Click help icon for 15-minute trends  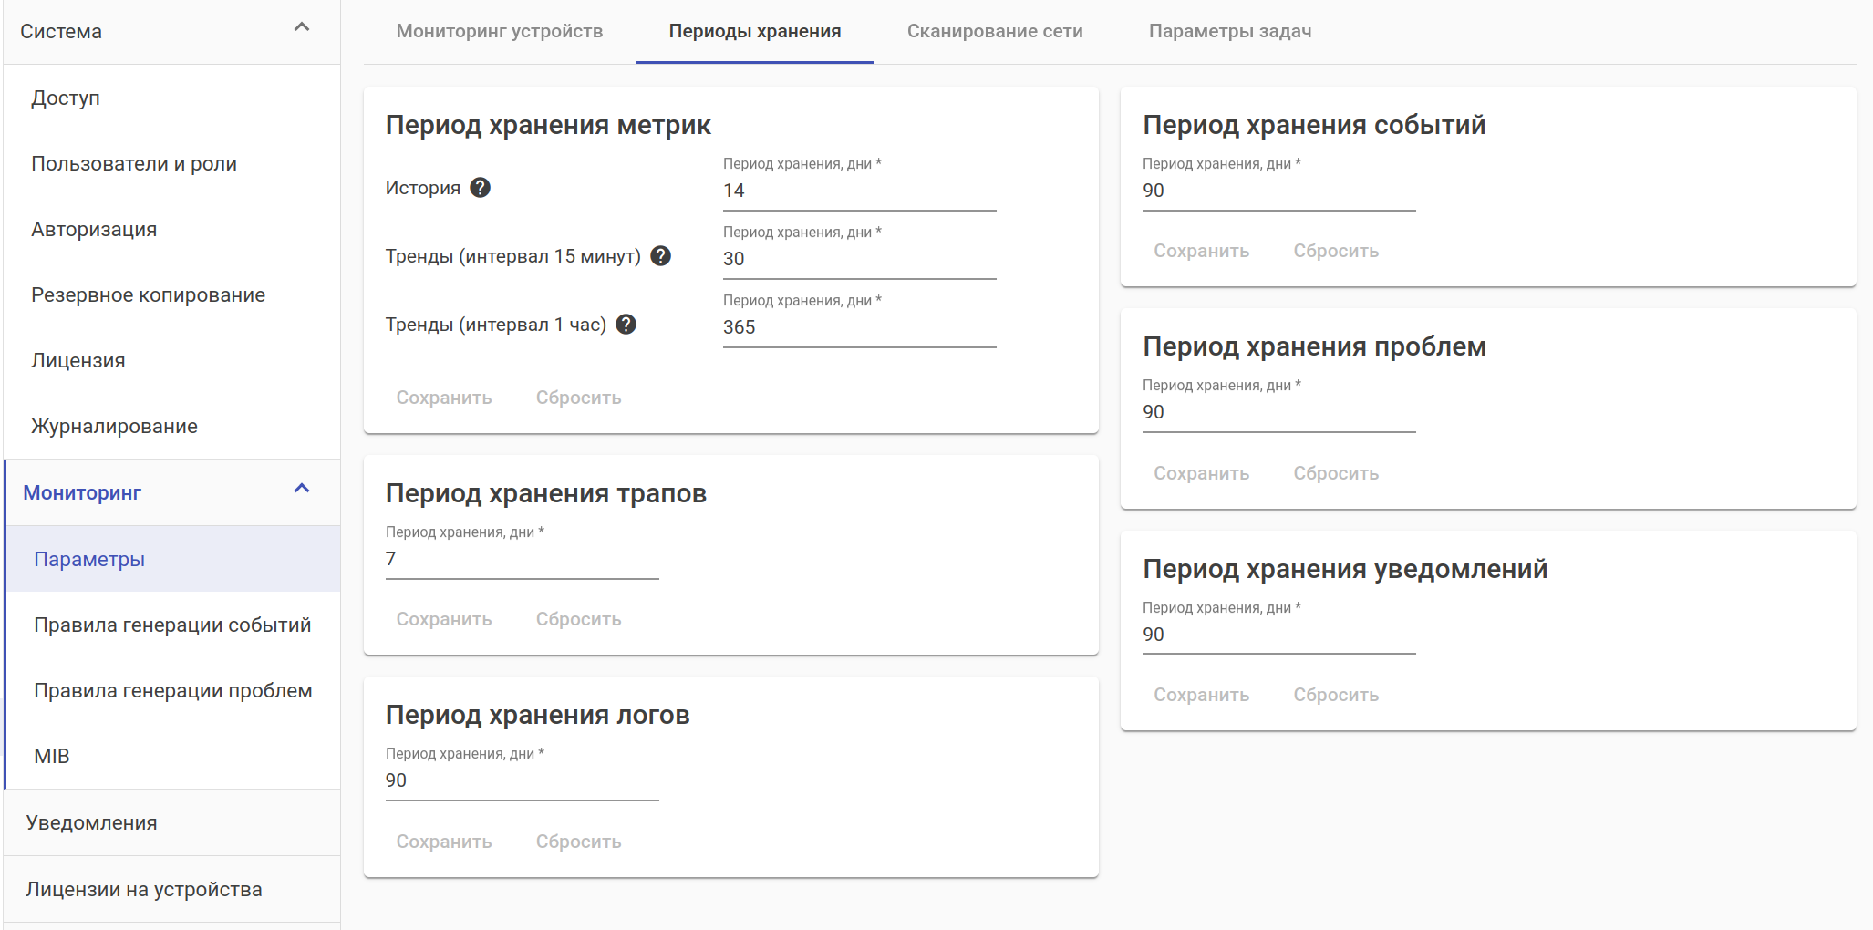click(x=661, y=256)
